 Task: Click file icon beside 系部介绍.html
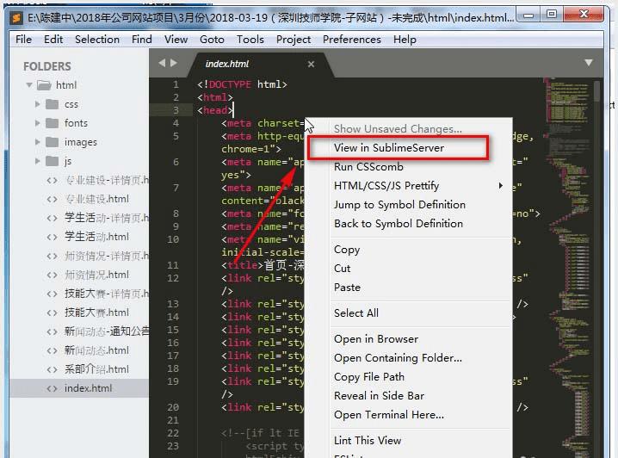(52, 369)
